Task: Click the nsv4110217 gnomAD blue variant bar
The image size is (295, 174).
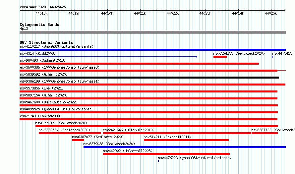Action: (x=152, y=50)
